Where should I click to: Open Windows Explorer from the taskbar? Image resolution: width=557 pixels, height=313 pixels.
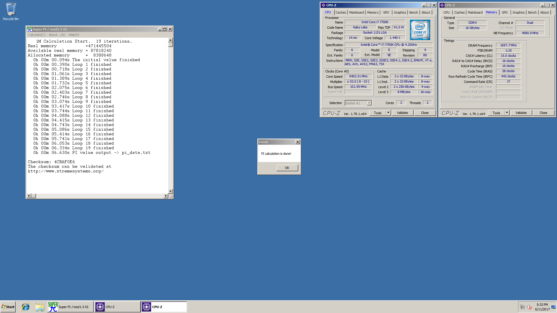pos(40,307)
